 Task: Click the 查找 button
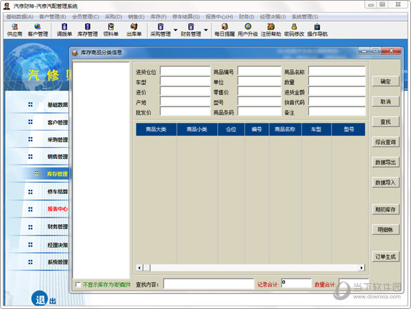click(386, 122)
